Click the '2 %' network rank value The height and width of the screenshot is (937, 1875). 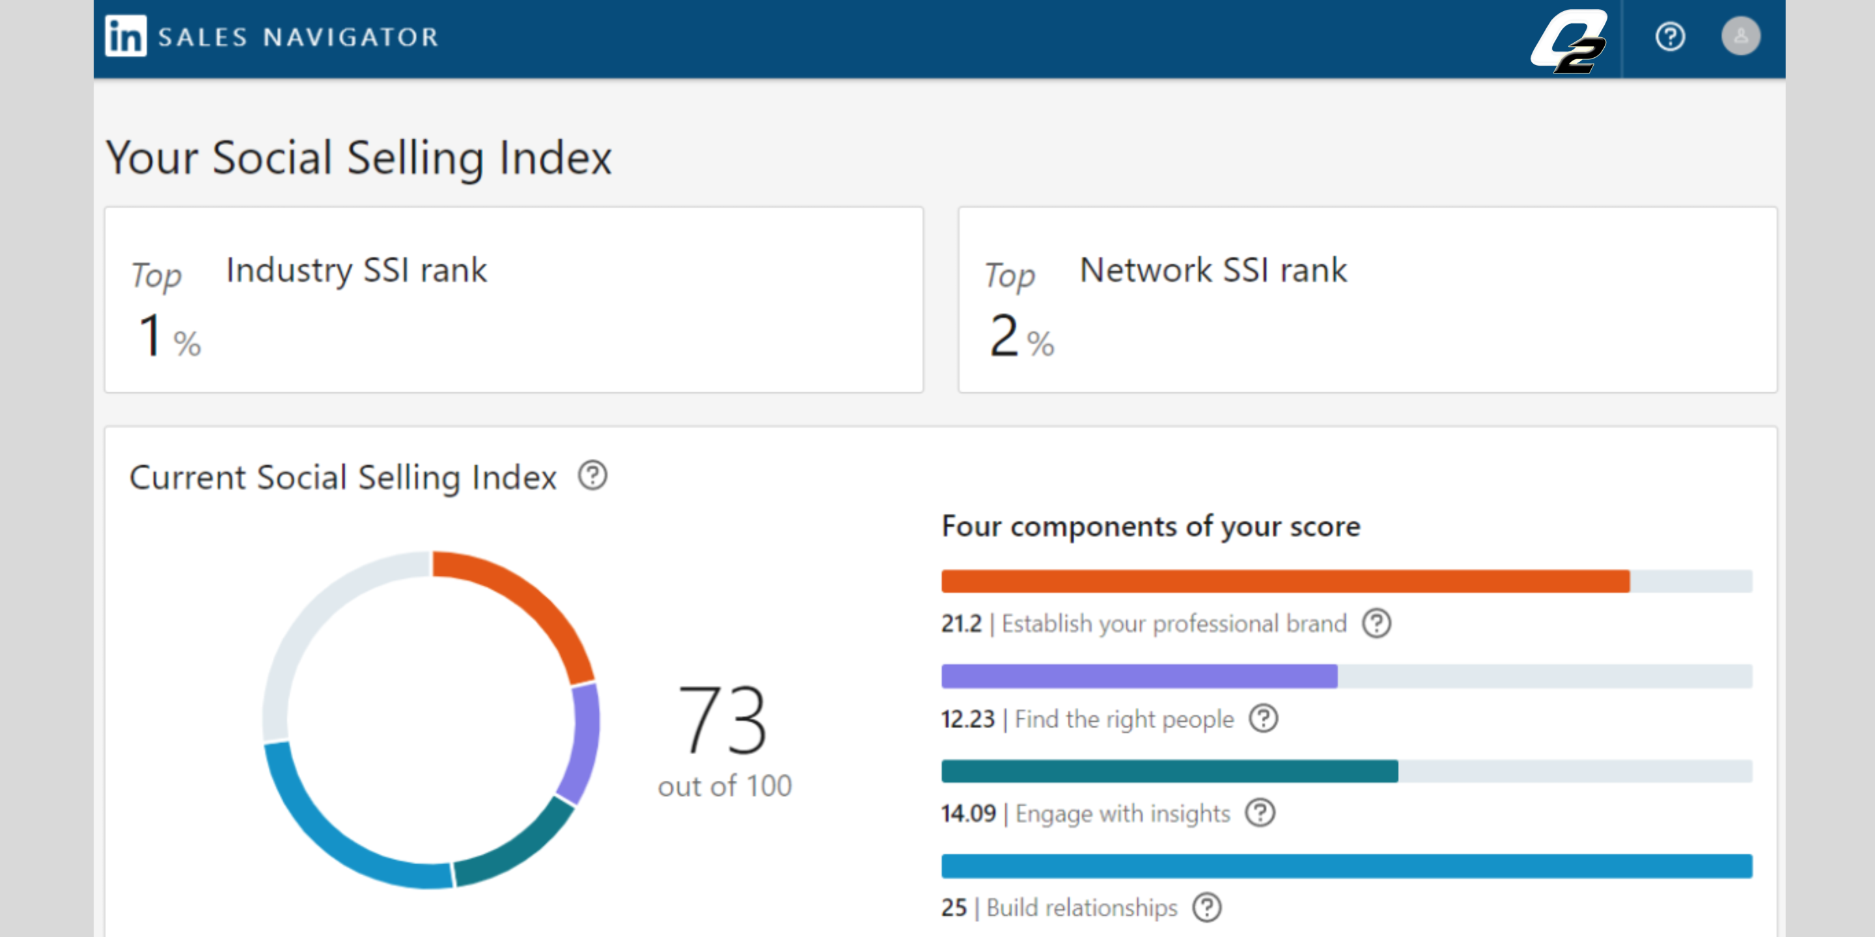1021,336
